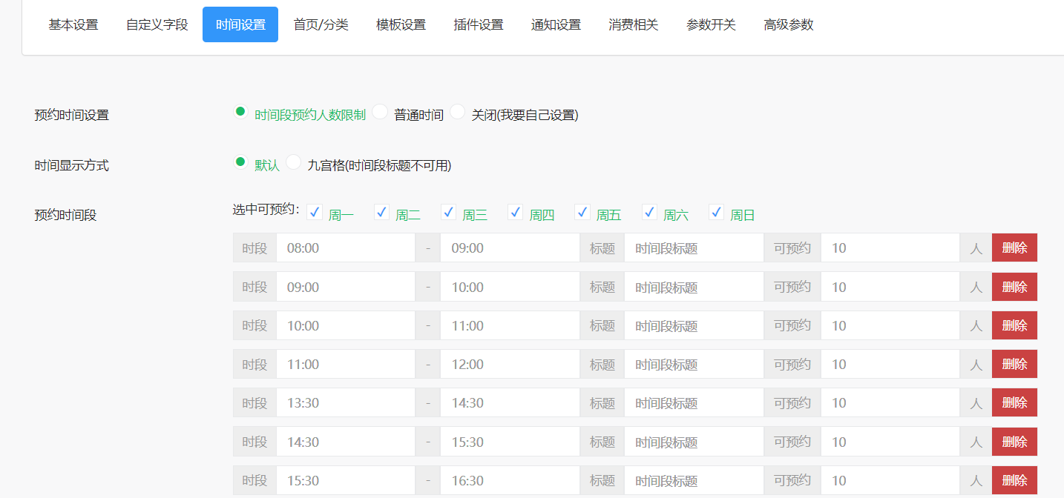Switch to the 基本设置 tab
Screen dimensions: 1064x498
click(73, 24)
